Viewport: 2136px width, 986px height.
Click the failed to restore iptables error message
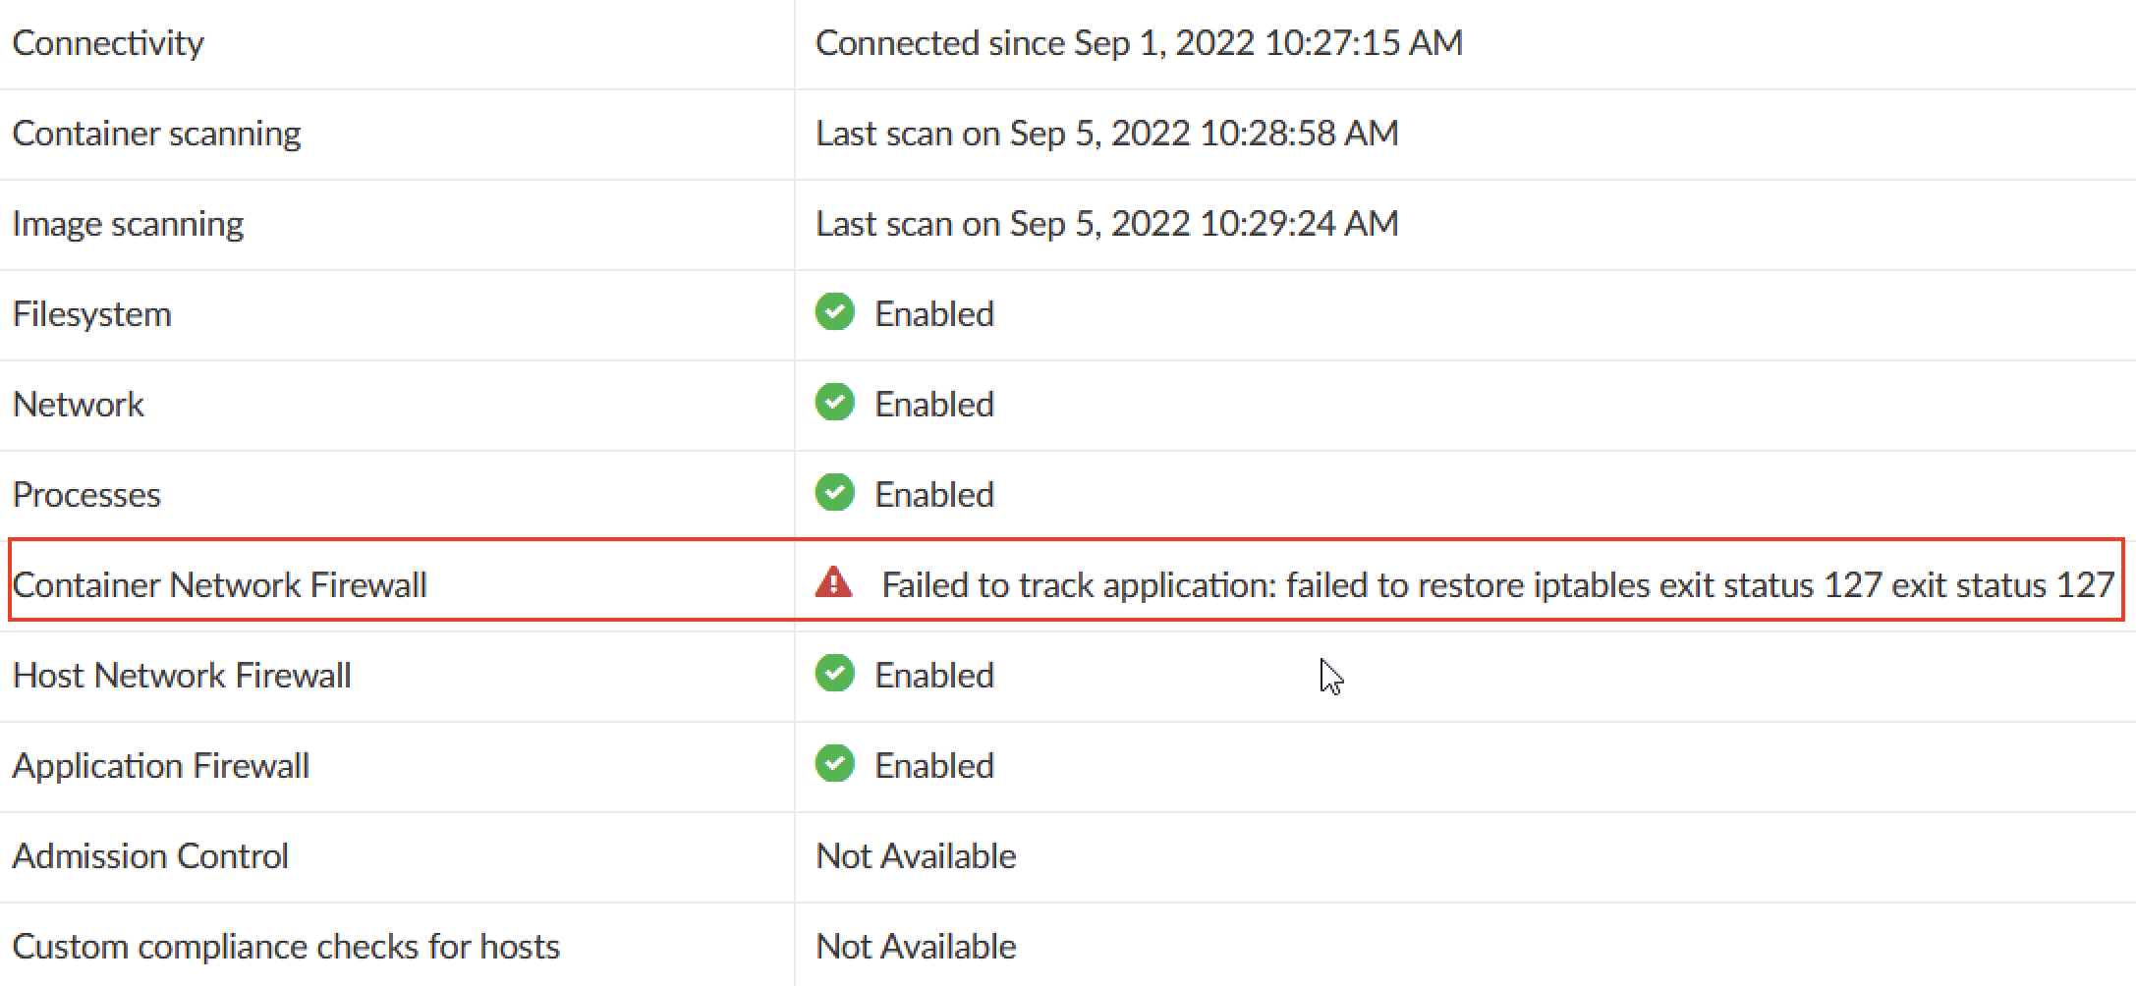pos(1497,585)
